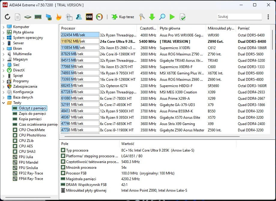Expand the Komputer tree node
The height and width of the screenshot is (201, 276).
pos(4,27)
